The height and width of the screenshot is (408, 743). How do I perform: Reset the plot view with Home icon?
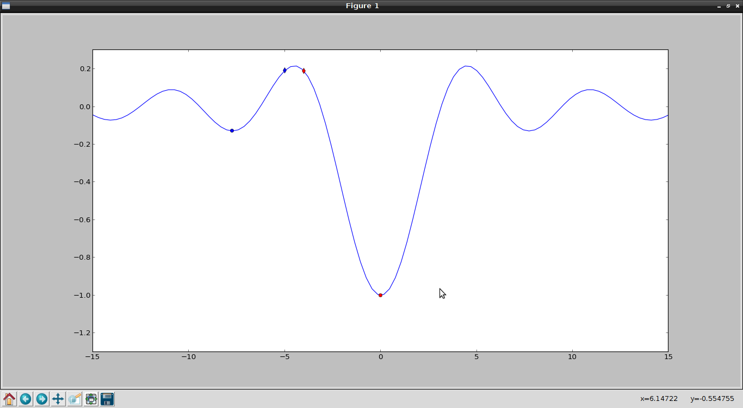pyautogui.click(x=9, y=399)
